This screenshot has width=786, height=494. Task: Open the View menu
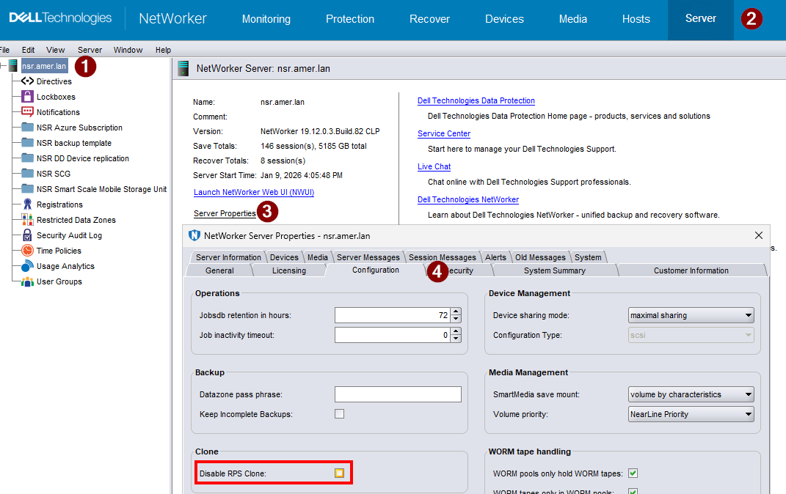point(55,50)
